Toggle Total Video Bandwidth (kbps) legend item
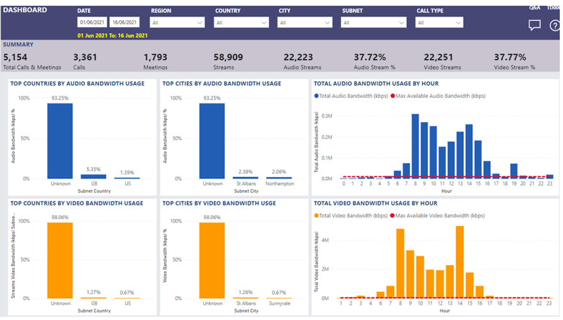This screenshot has width=563, height=320. pos(351,216)
